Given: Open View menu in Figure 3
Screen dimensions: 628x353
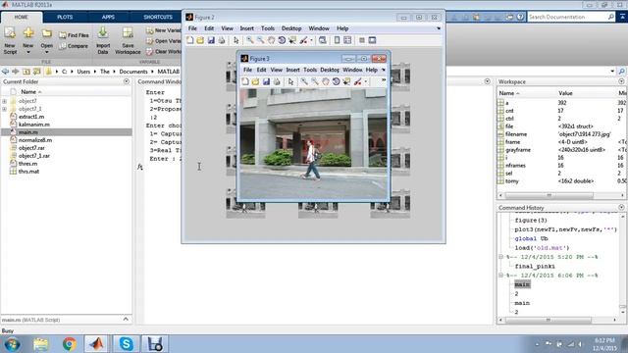Looking at the screenshot, I should click(x=277, y=70).
